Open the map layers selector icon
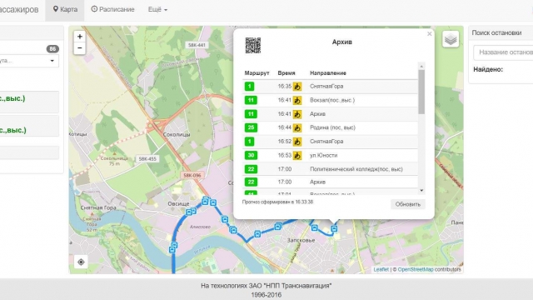 (451, 39)
